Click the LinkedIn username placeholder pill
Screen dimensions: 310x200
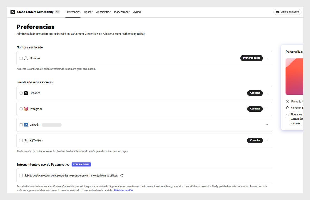[52, 125]
